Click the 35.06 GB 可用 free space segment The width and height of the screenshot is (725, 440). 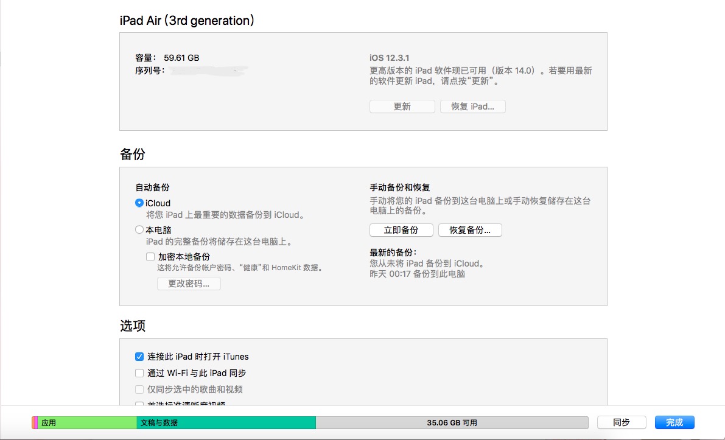click(x=452, y=422)
